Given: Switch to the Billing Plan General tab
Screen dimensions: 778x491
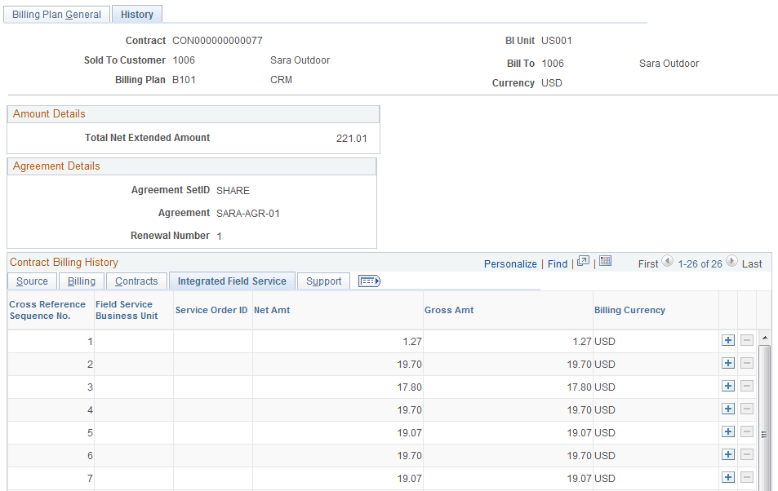Looking at the screenshot, I should (x=56, y=14).
